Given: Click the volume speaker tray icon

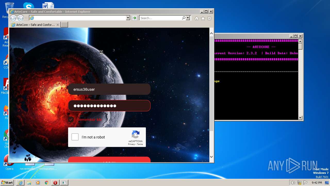Looking at the screenshot, I should (293, 183).
